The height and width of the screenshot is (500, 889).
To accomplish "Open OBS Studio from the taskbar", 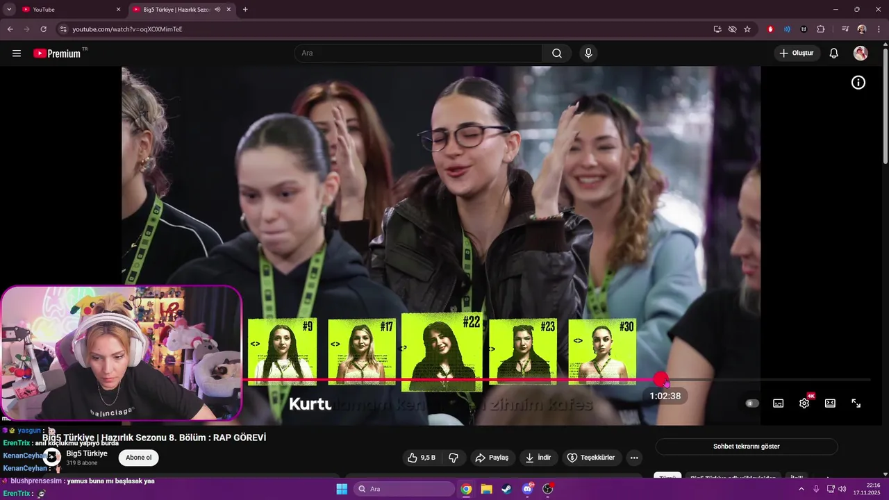I will click(547, 489).
